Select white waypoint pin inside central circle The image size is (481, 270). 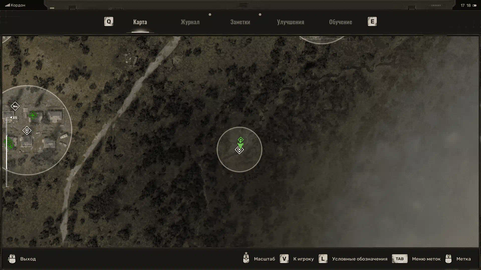point(239,150)
